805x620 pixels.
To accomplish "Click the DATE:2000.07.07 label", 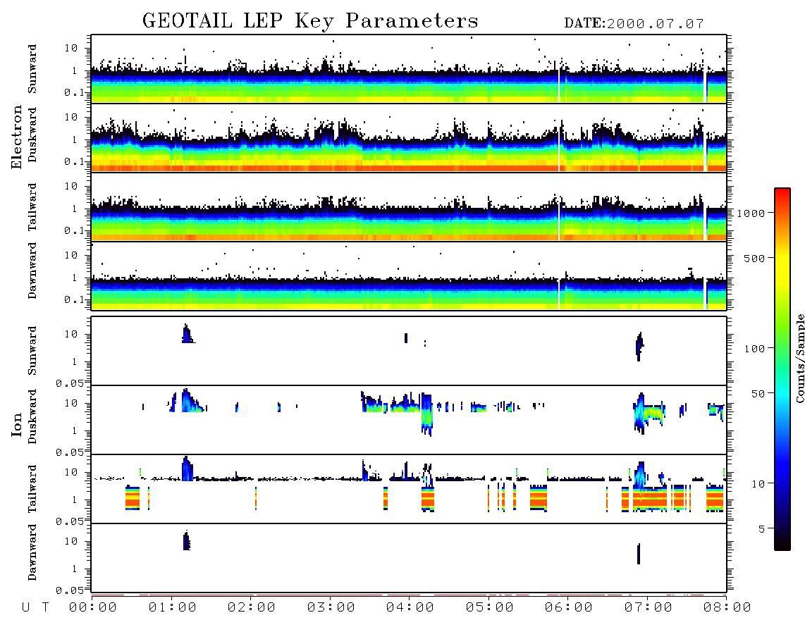I will (634, 24).
